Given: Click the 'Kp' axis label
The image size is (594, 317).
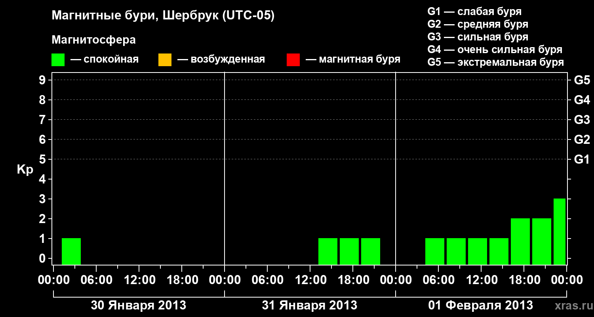Looking at the screenshot, I should 25,170.
